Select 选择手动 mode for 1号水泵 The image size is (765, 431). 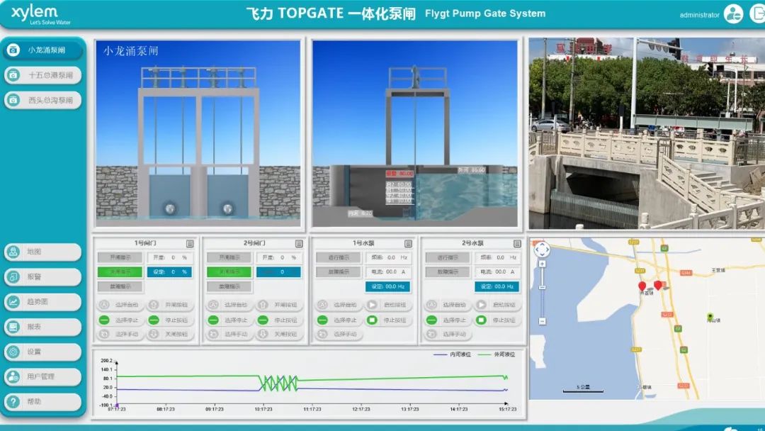[x=339, y=335]
